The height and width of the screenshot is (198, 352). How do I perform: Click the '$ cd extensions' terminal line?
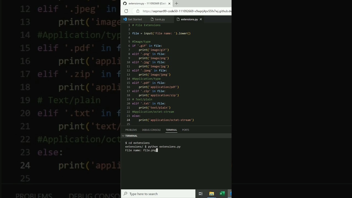[137, 143]
